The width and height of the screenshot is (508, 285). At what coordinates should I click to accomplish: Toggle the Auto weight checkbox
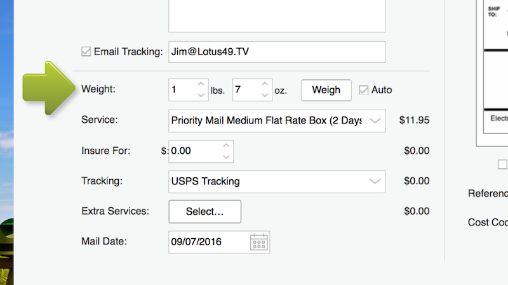pos(364,90)
